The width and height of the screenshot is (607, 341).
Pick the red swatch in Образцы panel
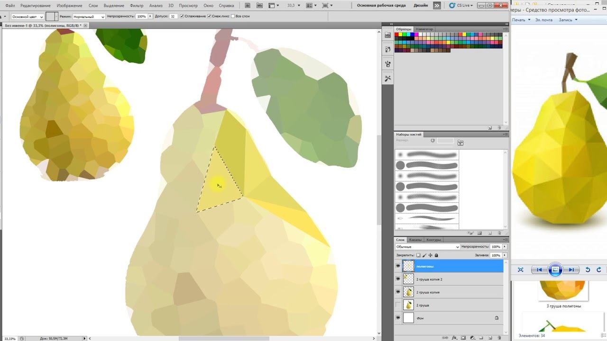(397, 35)
